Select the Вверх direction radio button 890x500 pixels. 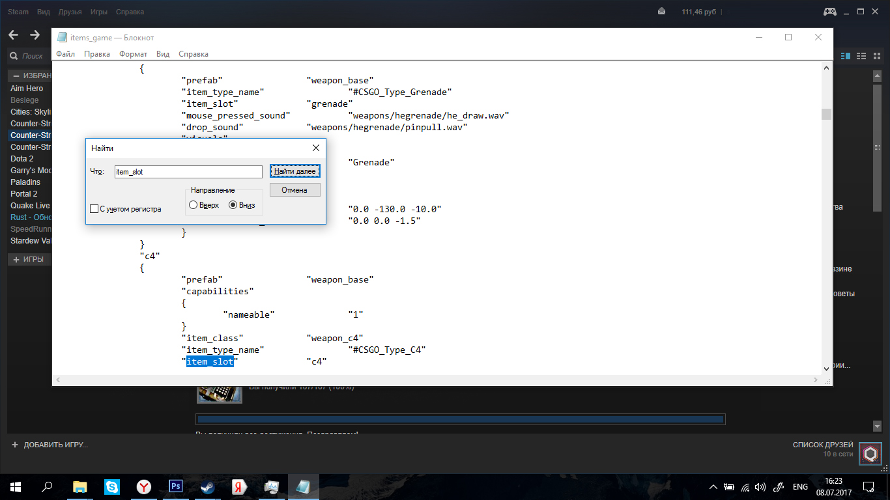coord(193,205)
